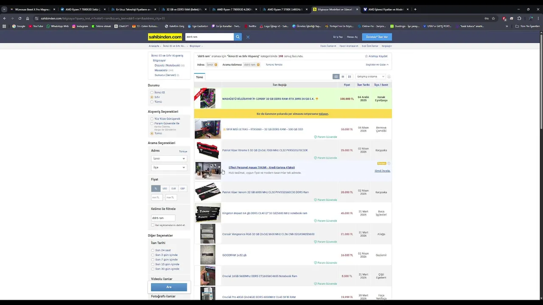Go back with browser back arrow
Viewport: 543px width, 305px height.
click(5, 18)
